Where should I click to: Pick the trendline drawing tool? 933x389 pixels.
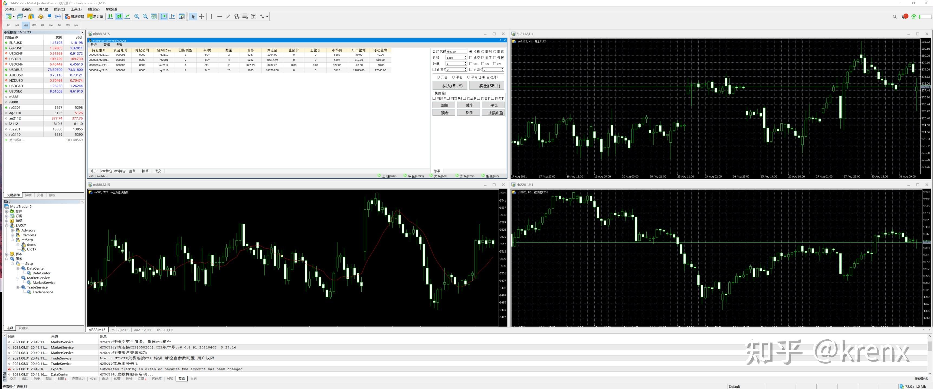pos(228,17)
